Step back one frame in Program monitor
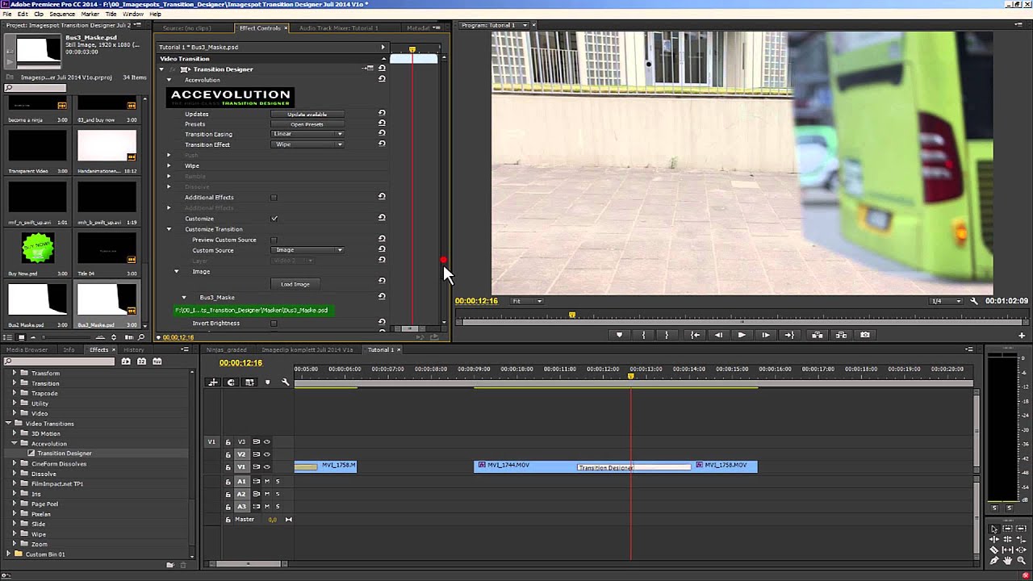Image resolution: width=1033 pixels, height=581 pixels. tap(718, 335)
